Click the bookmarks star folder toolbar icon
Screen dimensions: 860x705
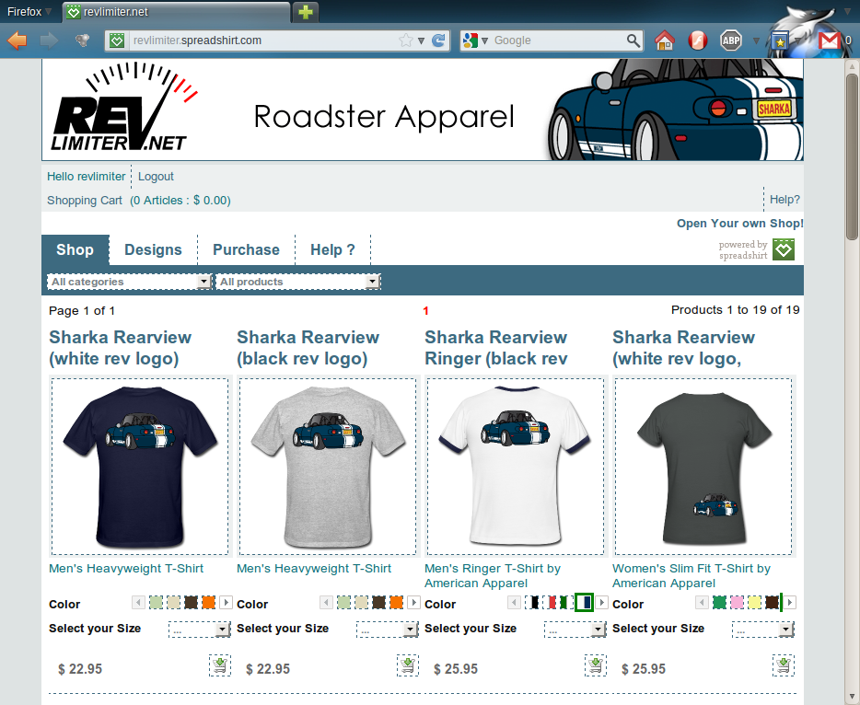click(779, 40)
